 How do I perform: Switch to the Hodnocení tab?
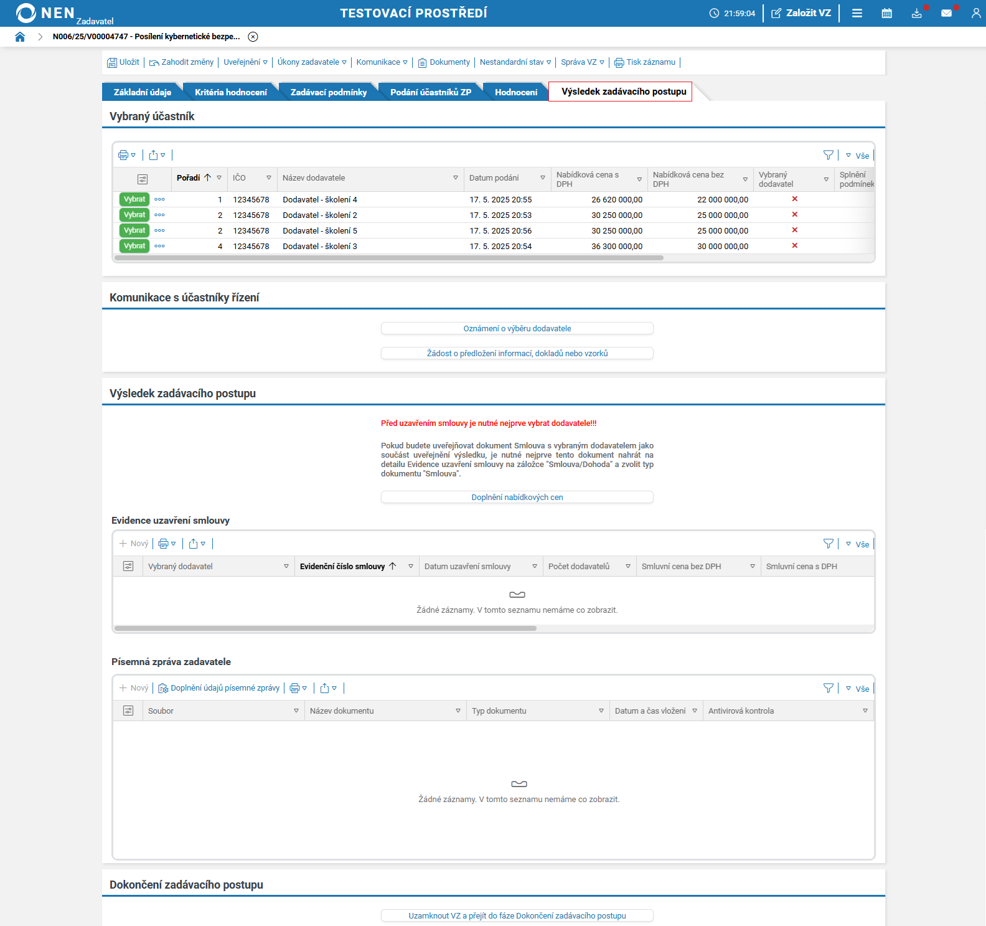click(x=515, y=92)
